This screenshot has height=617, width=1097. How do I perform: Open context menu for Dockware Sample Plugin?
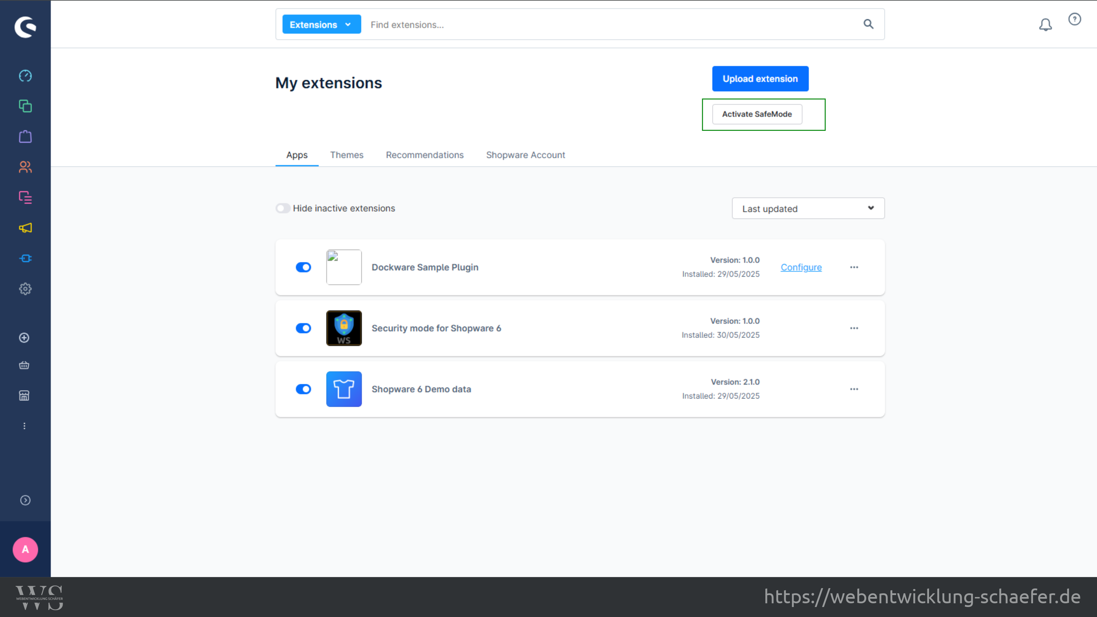click(x=854, y=267)
